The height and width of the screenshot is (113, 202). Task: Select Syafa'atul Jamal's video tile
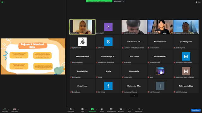(186, 27)
